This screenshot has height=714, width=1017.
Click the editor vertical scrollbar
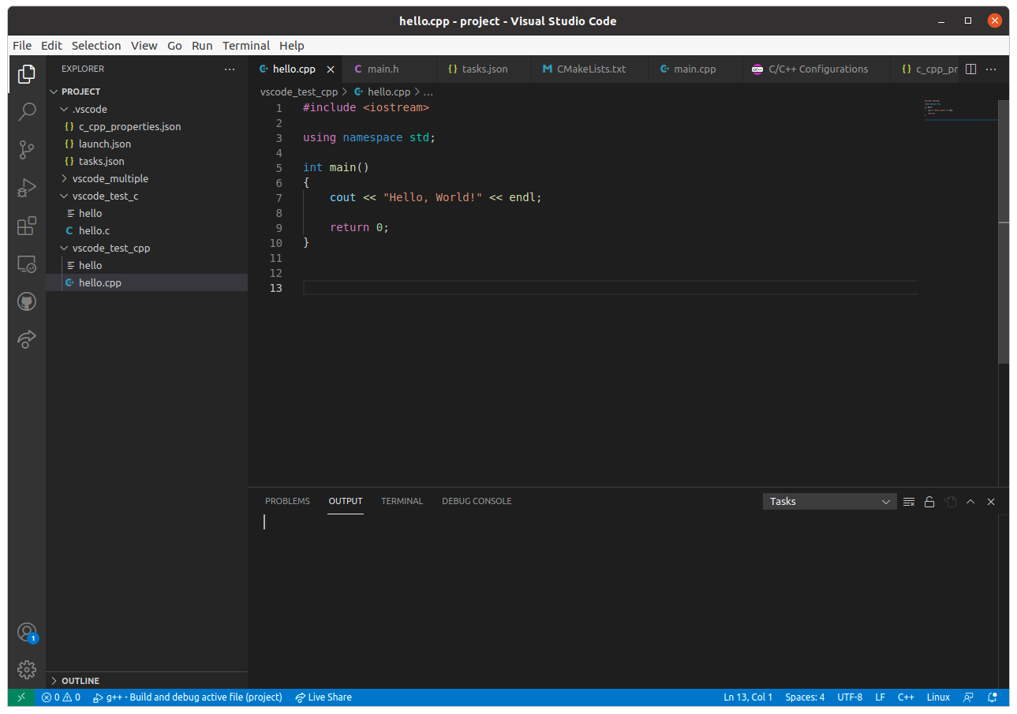tap(1004, 231)
